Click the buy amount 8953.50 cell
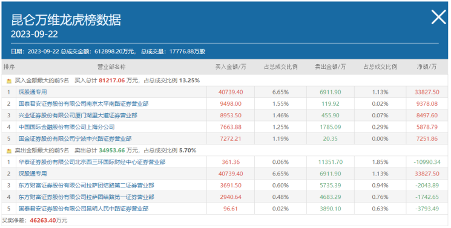451x228 pixels. (x=231, y=116)
